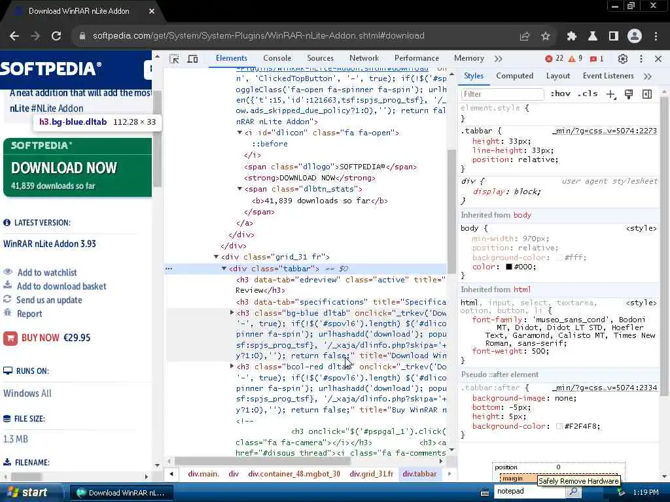Viewport: 670px width, 502px height.
Task: Collapse the div class="grid_31 fr" node
Action: 216,257
